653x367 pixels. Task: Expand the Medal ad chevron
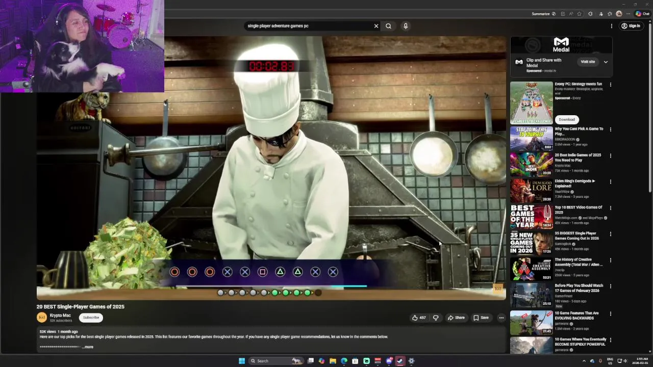click(x=606, y=62)
